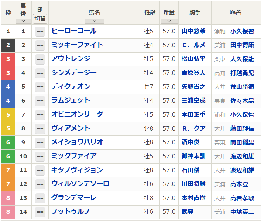Click the 切替 button under 印

click(40, 18)
